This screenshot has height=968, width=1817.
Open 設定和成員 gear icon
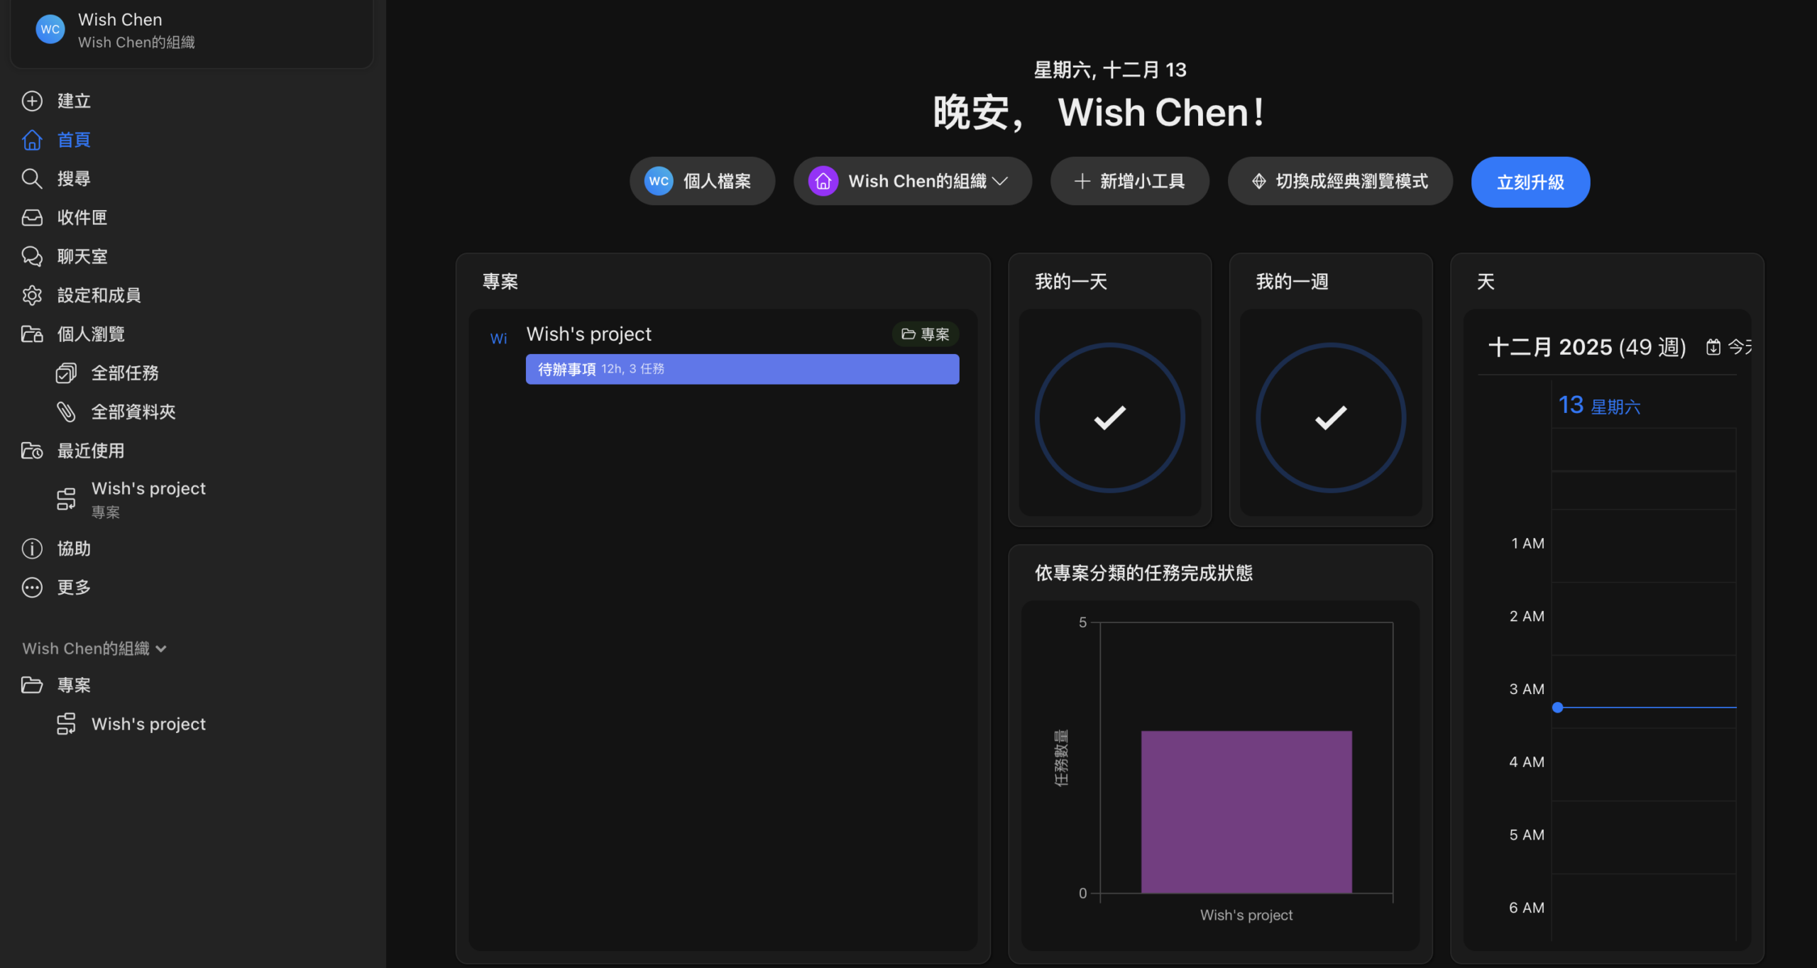click(x=32, y=295)
